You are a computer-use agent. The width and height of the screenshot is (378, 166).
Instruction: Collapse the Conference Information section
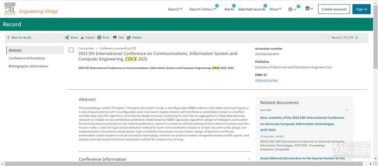coord(249,159)
